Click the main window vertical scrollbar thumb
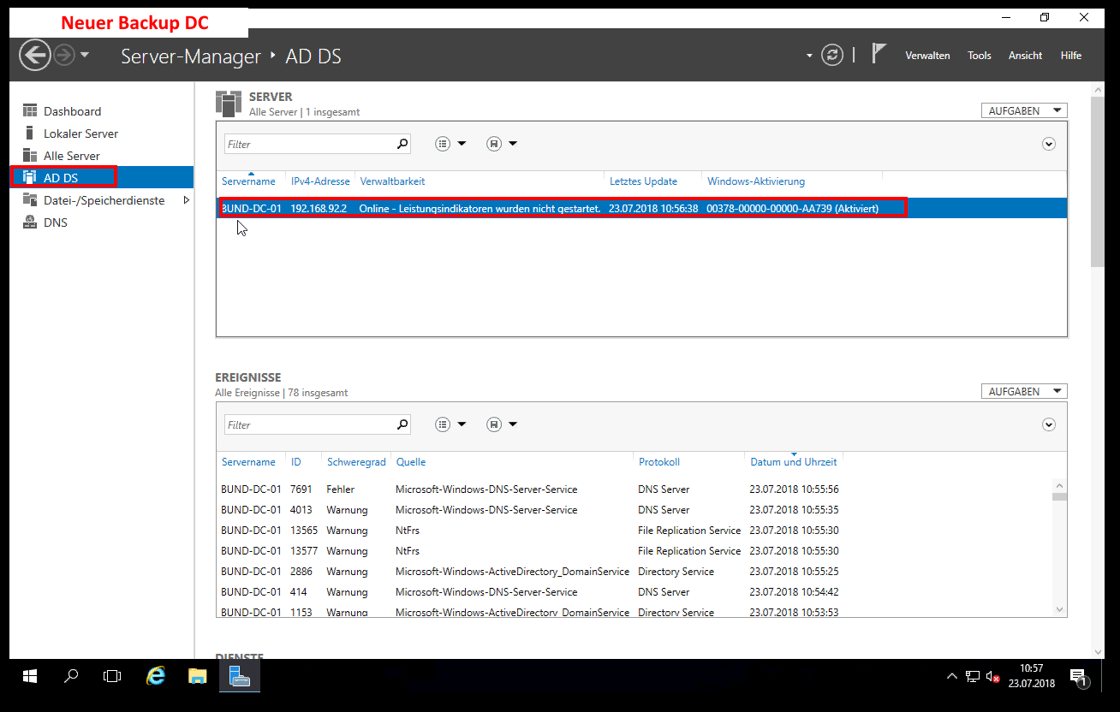 (1098, 182)
